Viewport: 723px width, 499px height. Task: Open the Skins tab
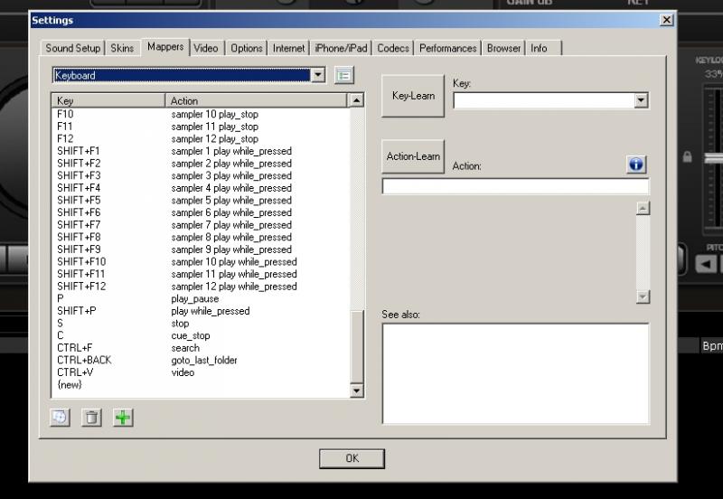click(122, 48)
